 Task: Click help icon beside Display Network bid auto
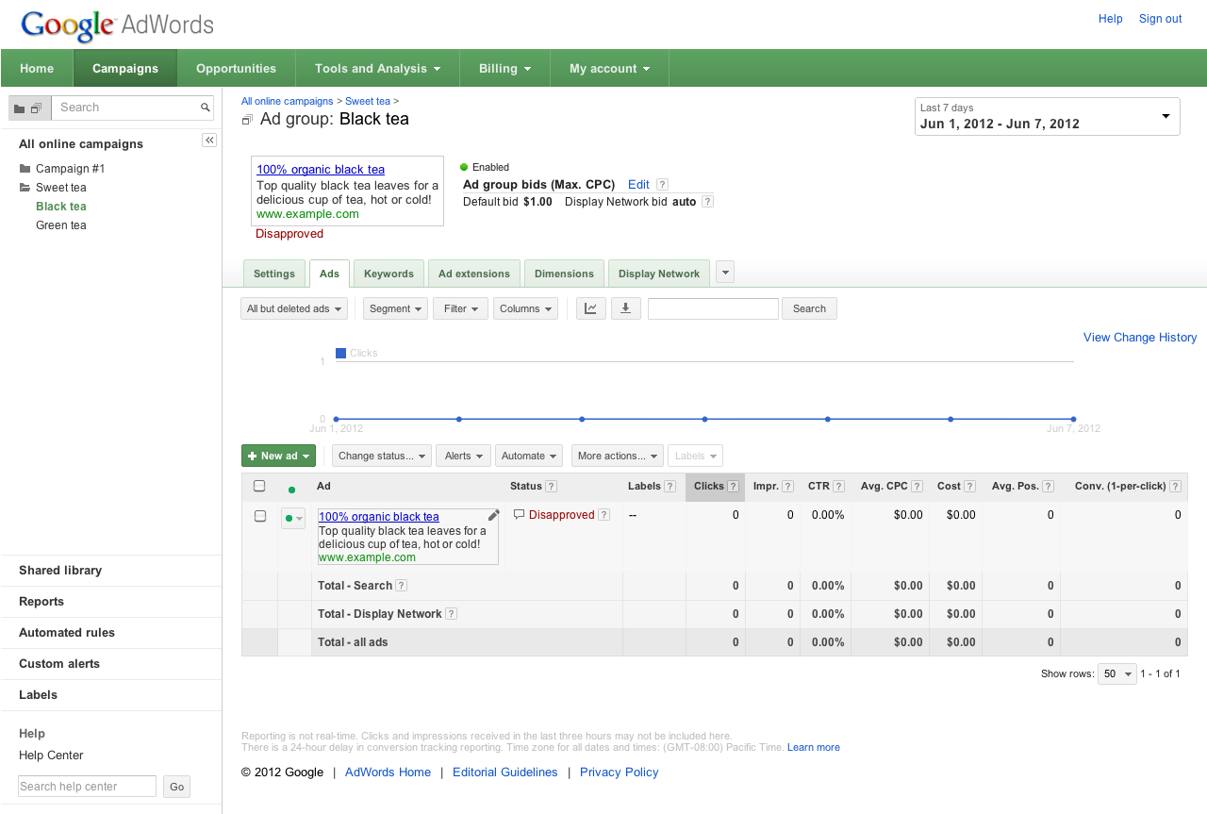coord(707,202)
